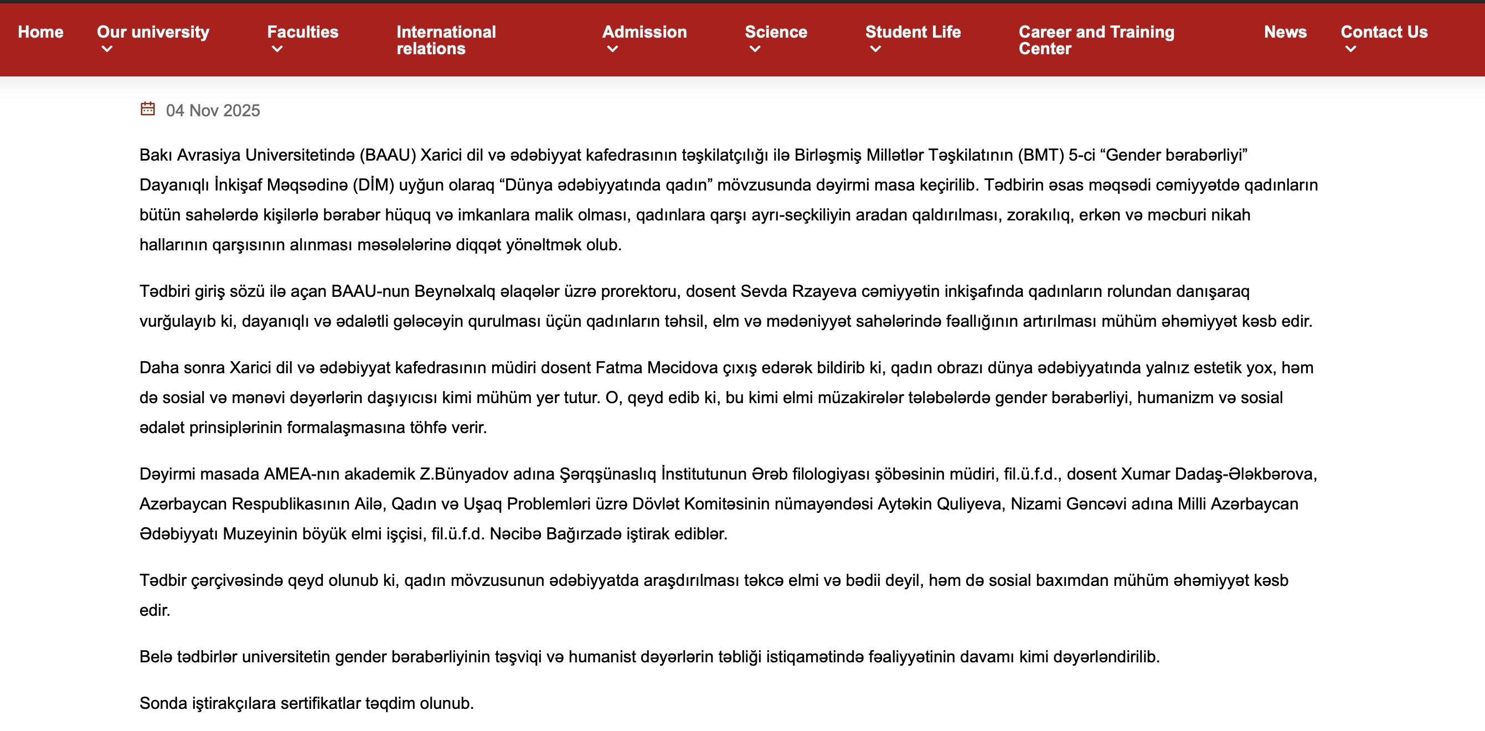Expand the chevron under Faculties
The image size is (1485, 731).
[x=277, y=50]
